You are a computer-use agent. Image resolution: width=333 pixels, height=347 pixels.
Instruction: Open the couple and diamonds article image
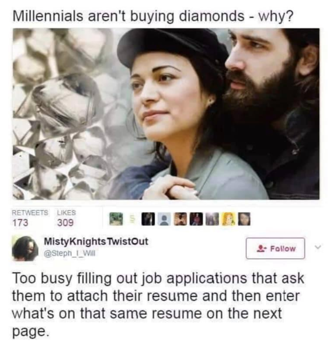coord(166,114)
